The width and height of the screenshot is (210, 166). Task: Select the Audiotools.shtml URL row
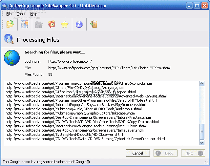coord(73,109)
